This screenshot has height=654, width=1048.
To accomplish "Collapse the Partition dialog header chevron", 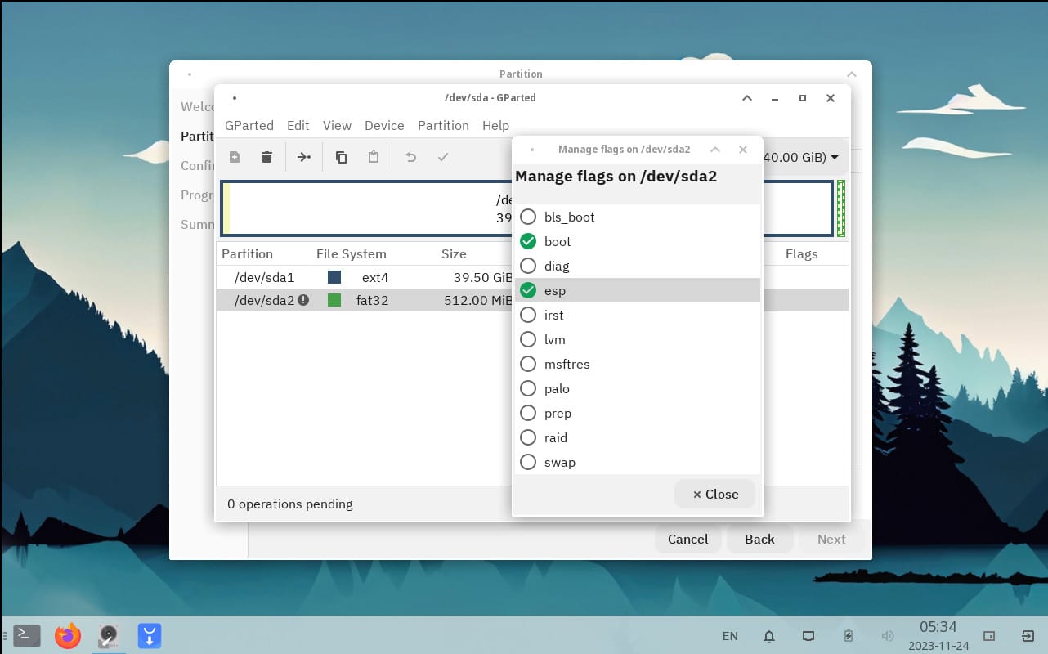I will pos(851,74).
